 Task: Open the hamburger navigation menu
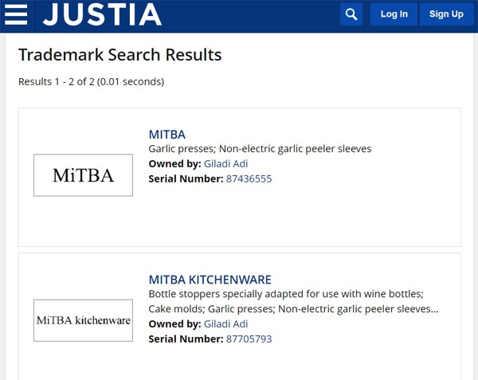(x=16, y=14)
